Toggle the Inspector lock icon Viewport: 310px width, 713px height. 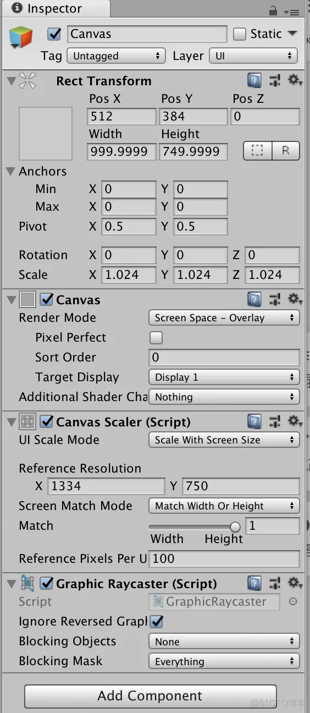(x=273, y=10)
